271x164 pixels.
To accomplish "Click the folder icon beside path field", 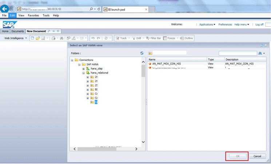I will (150, 53).
